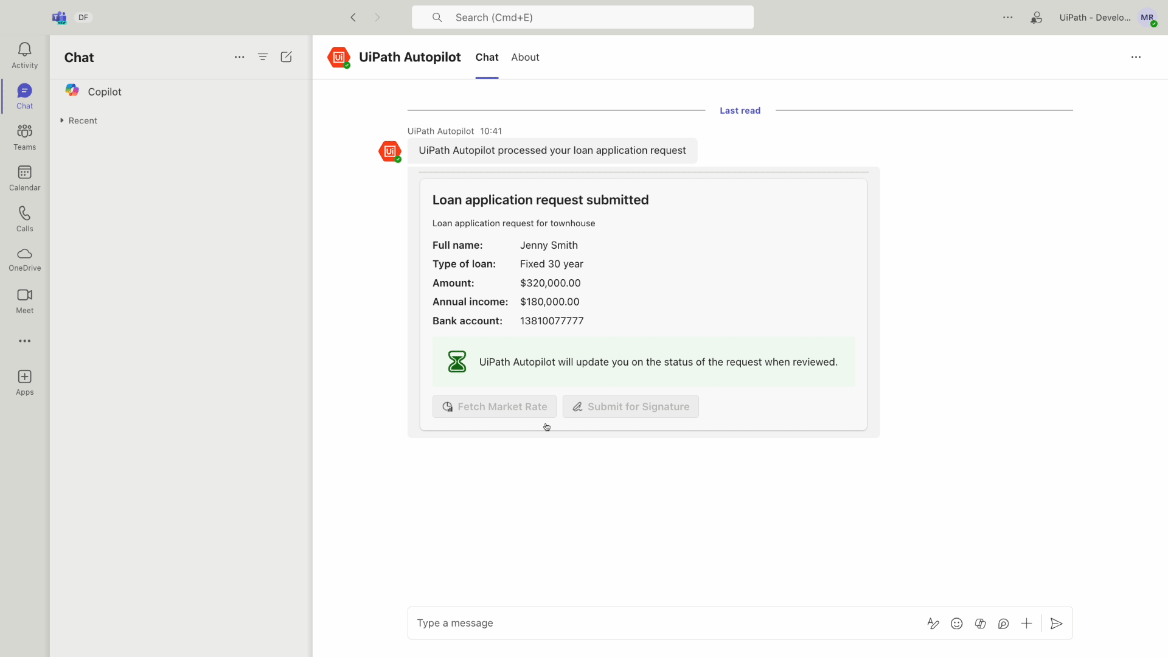The height and width of the screenshot is (657, 1168).
Task: Click the Meet sidebar icon
Action: (x=24, y=299)
